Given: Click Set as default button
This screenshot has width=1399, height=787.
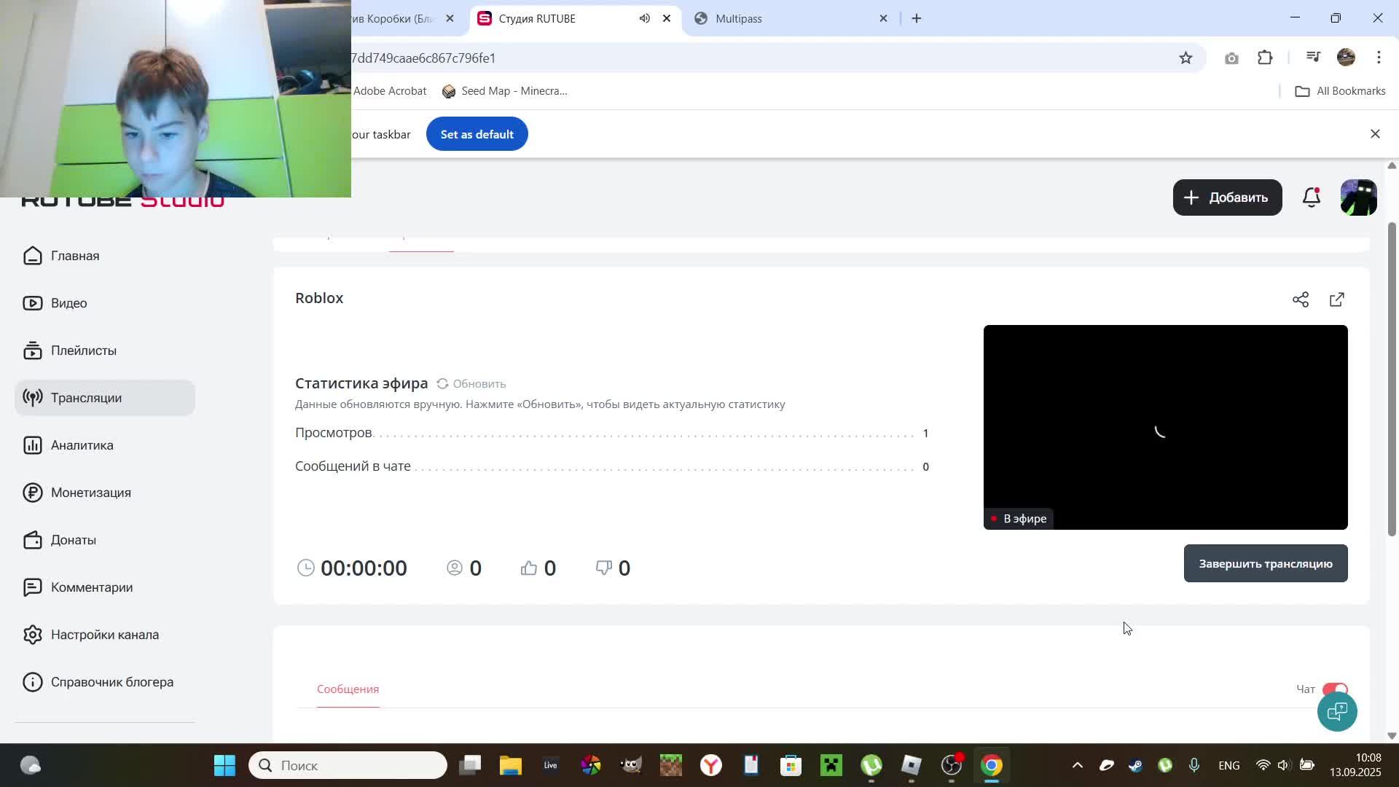Looking at the screenshot, I should click(x=477, y=134).
